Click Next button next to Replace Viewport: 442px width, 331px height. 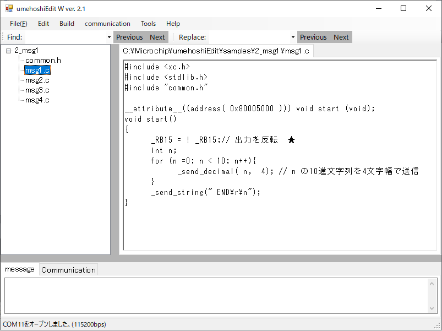point(341,37)
